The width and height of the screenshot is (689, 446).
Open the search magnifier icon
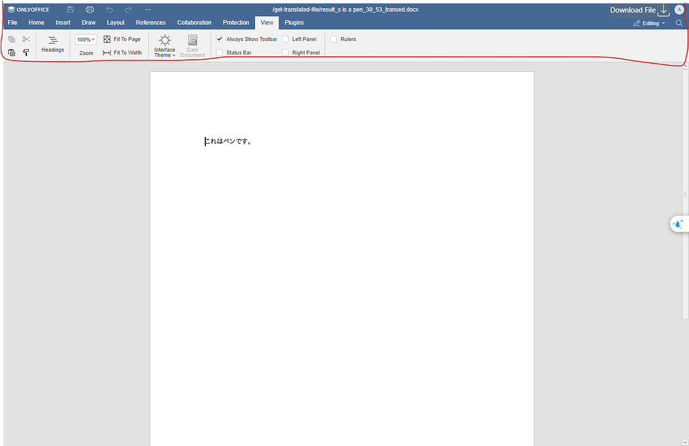pos(679,22)
